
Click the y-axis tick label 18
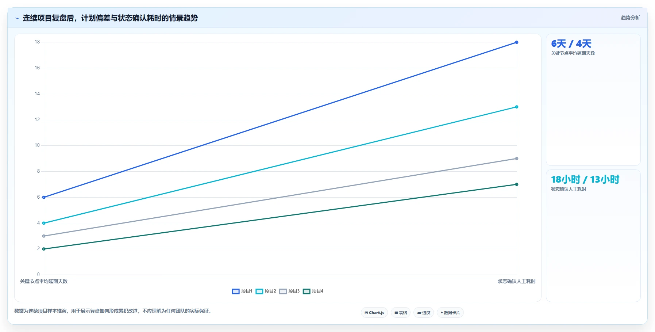(x=37, y=42)
